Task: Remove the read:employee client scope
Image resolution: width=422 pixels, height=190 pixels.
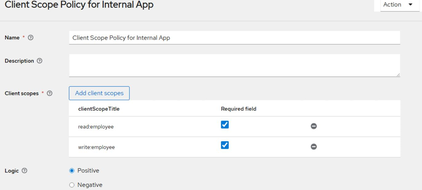Action: point(313,126)
